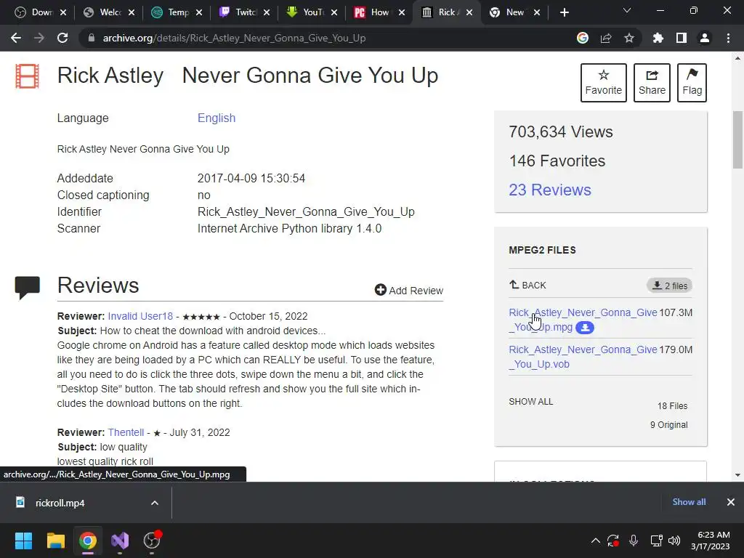This screenshot has width=744, height=558.
Task: Open the Windows Start menu
Action: 23,541
